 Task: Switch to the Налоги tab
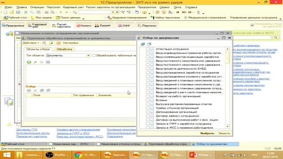click(84, 26)
